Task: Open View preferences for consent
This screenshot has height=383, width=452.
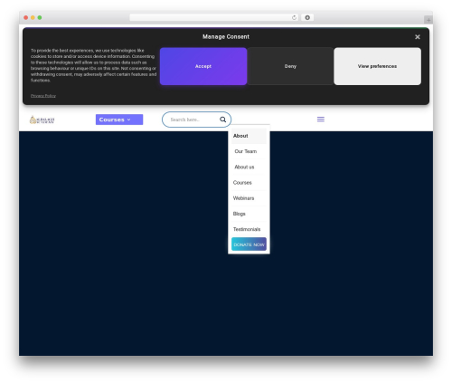Action: (x=377, y=66)
